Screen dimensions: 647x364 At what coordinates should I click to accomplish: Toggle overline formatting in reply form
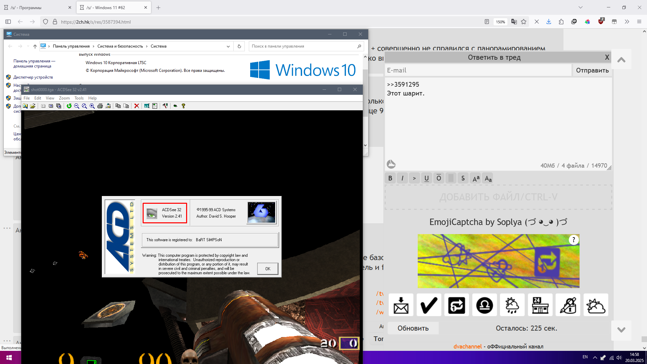(x=439, y=178)
